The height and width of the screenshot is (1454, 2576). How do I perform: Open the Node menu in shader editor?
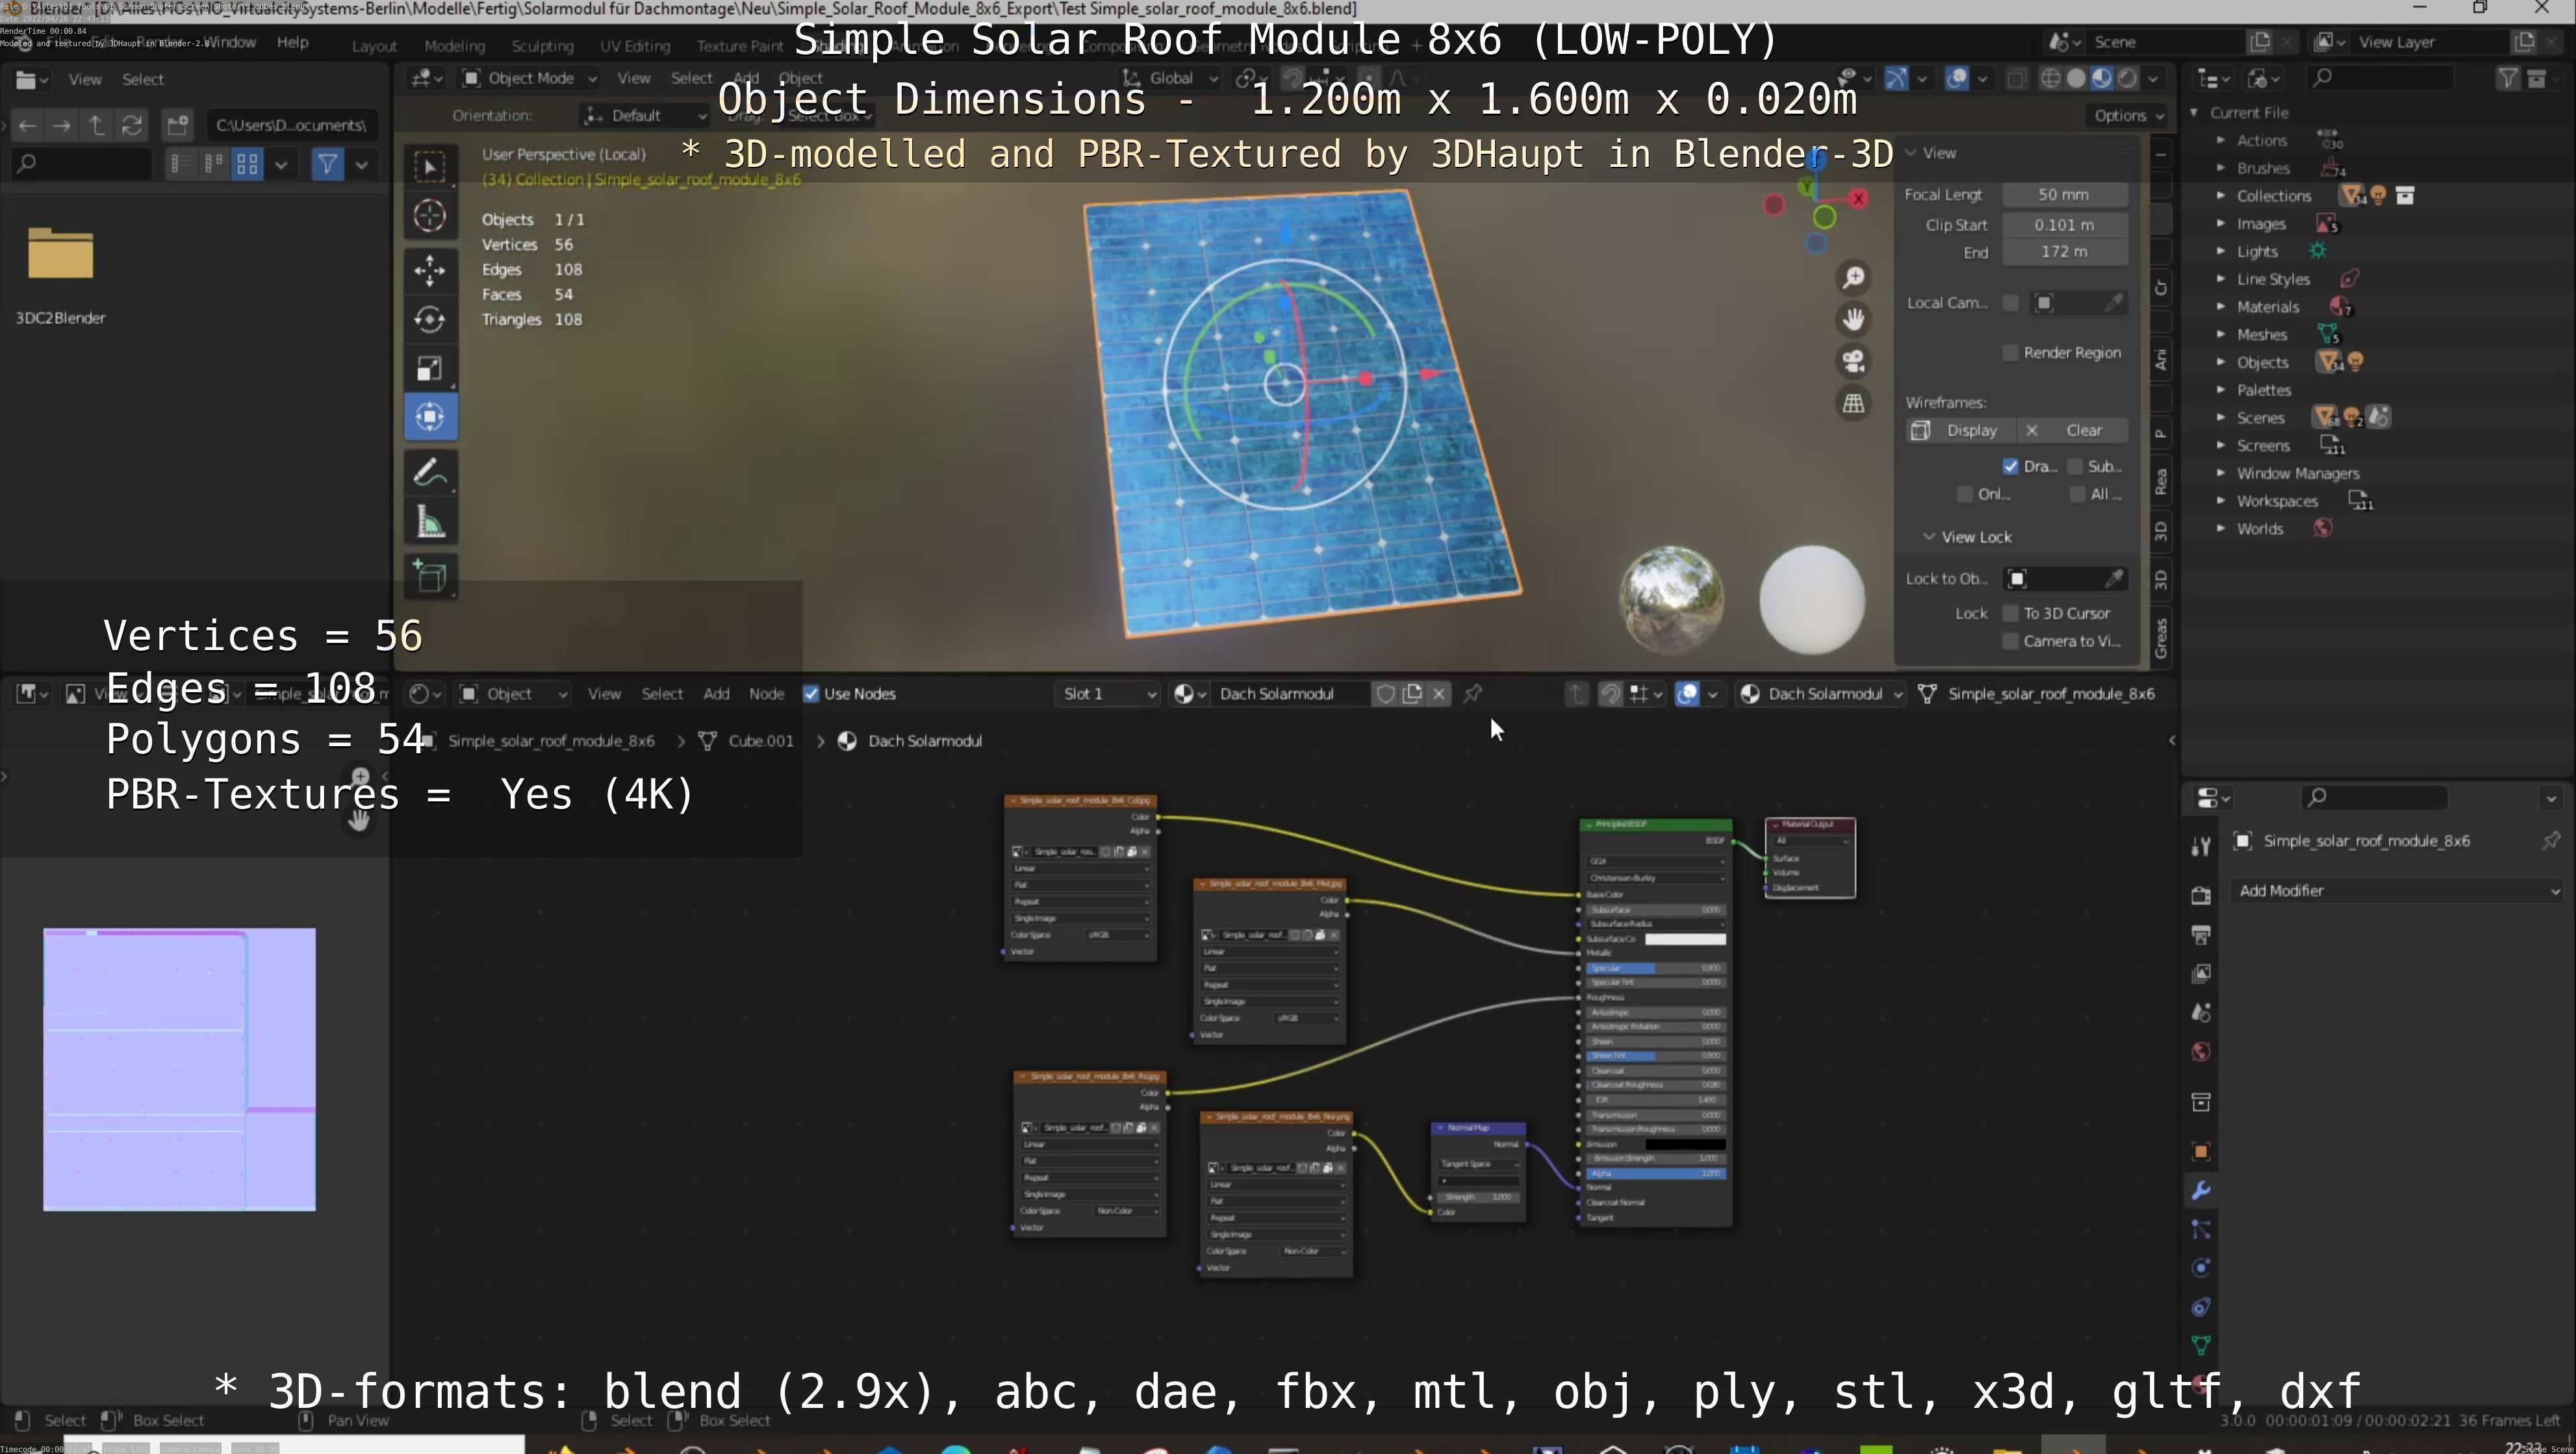[766, 694]
